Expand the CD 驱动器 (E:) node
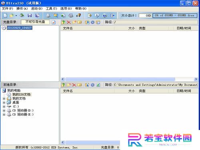The width and height of the screenshot is (200, 150). pos(4,114)
